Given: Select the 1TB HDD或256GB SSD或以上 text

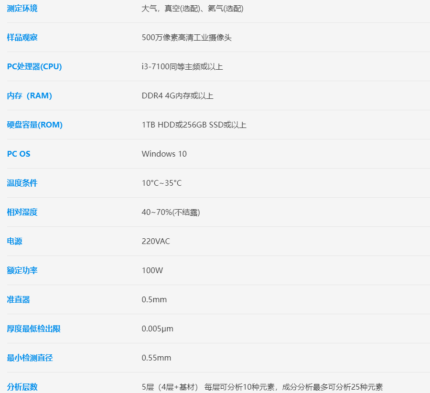Looking at the screenshot, I should (x=194, y=125).
